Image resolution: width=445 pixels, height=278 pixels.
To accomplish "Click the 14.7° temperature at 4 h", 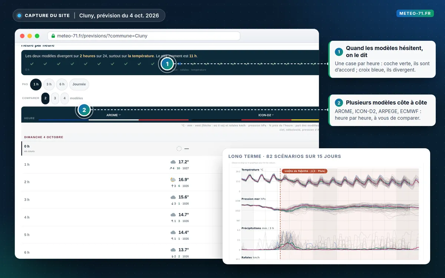I will click(x=184, y=215).
